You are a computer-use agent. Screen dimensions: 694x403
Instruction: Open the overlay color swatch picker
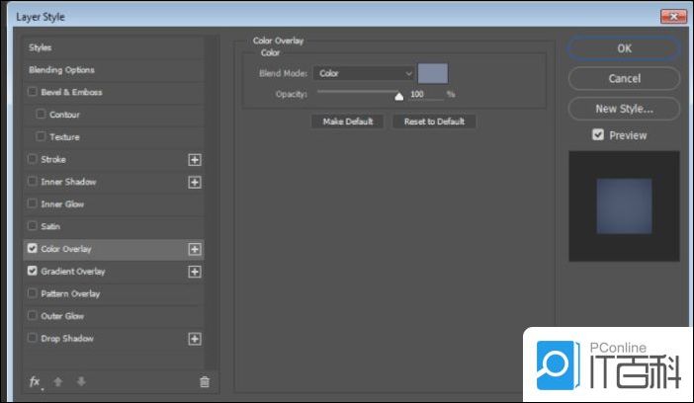pyautogui.click(x=433, y=73)
